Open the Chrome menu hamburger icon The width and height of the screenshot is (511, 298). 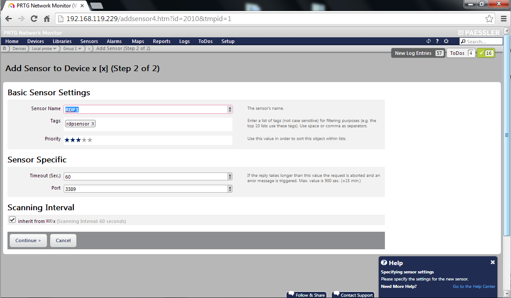pos(504,19)
